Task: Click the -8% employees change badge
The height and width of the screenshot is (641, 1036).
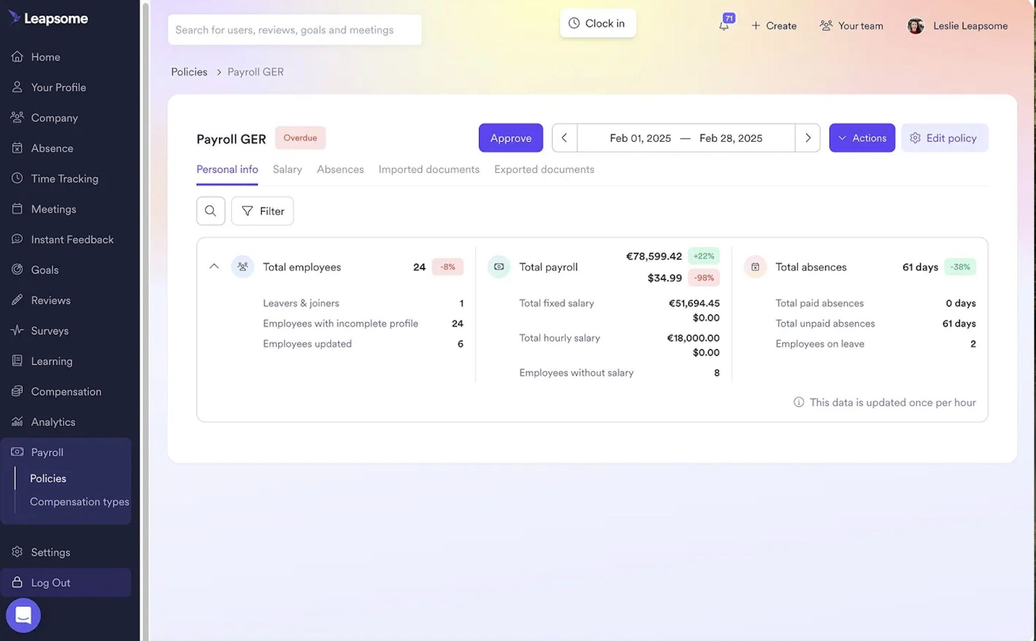Action: point(447,267)
